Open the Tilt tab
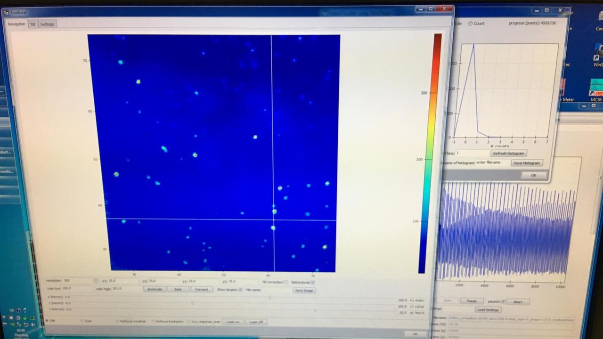Image resolution: width=603 pixels, height=339 pixels. pos(33,24)
